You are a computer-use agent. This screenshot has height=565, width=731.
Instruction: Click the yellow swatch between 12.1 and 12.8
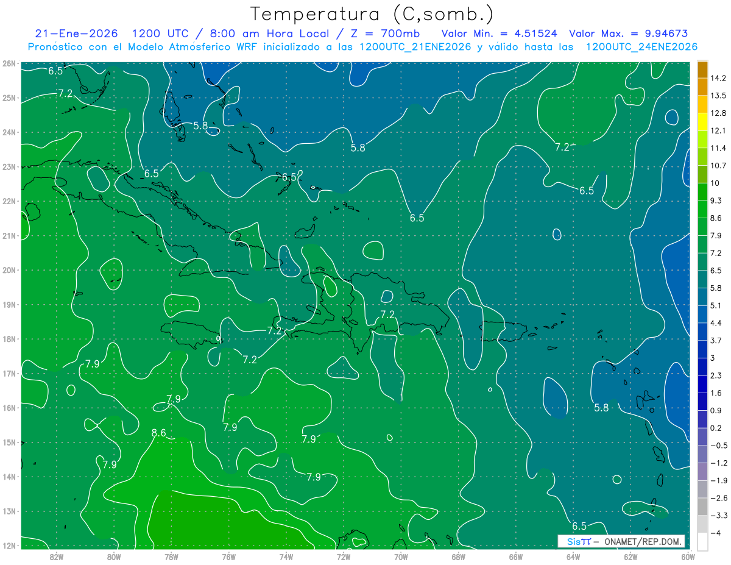tap(702, 122)
